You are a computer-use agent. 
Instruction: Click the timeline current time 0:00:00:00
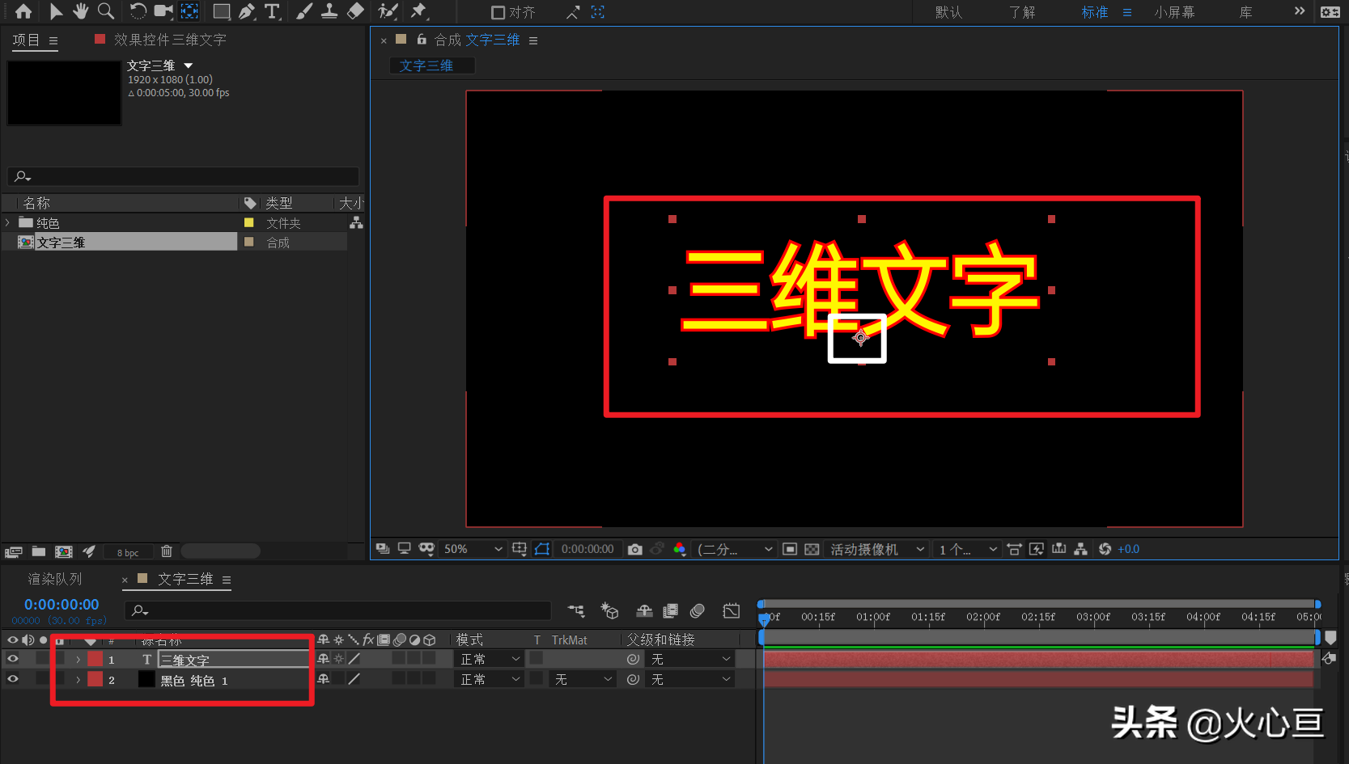pyautogui.click(x=62, y=605)
